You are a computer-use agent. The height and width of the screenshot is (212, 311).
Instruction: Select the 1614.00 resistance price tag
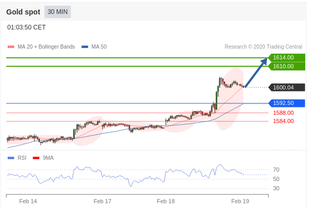click(287, 58)
